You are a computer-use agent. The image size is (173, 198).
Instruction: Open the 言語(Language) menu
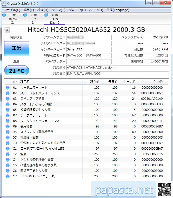click(x=118, y=10)
